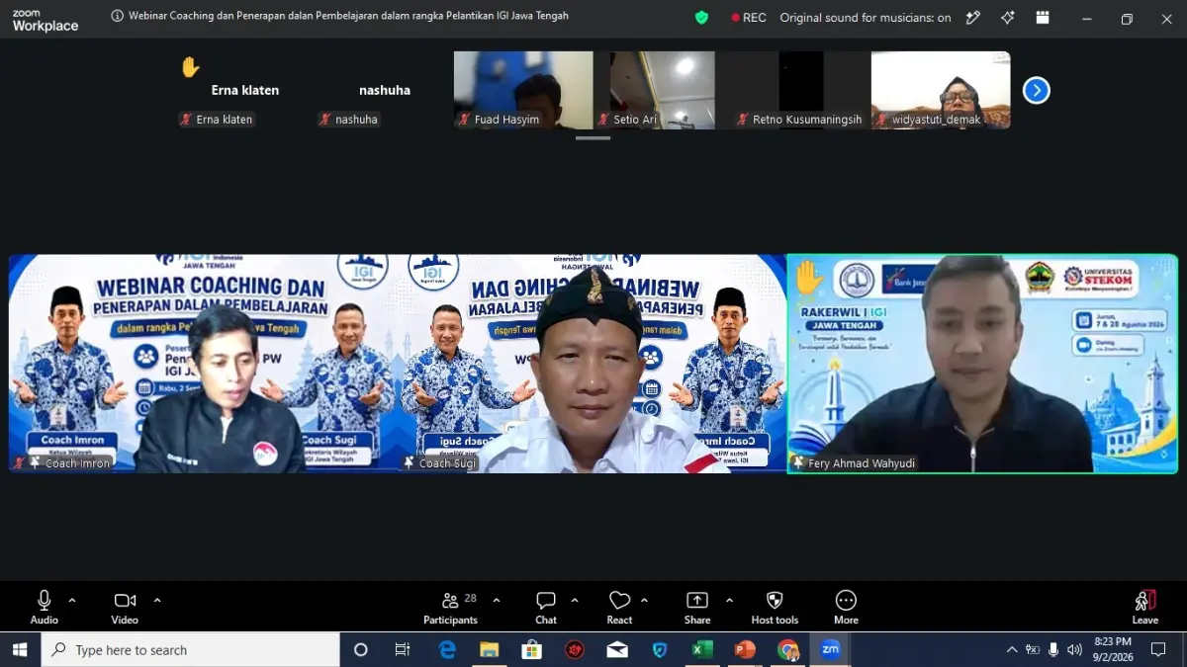Open Windows Start menu

pyautogui.click(x=20, y=649)
